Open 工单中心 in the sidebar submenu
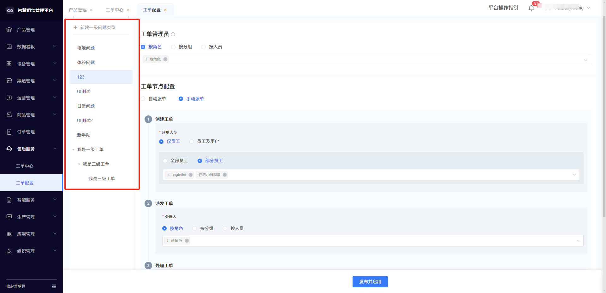 pyautogui.click(x=25, y=166)
